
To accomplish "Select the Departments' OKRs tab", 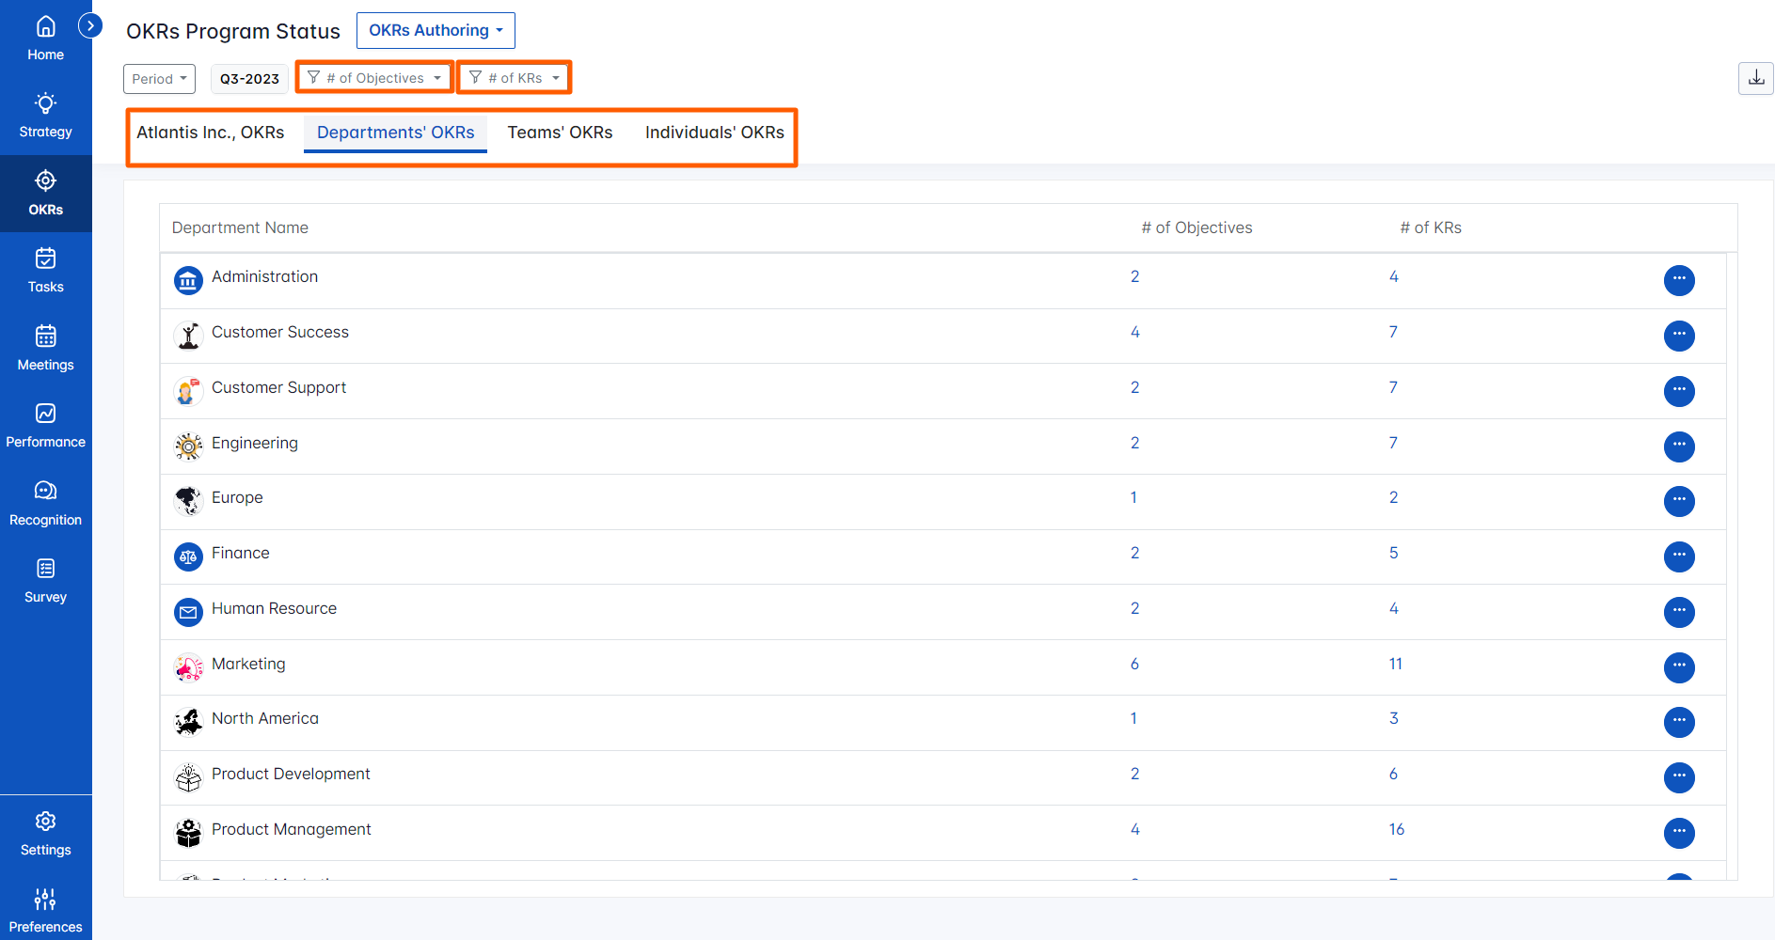I will 395,133.
